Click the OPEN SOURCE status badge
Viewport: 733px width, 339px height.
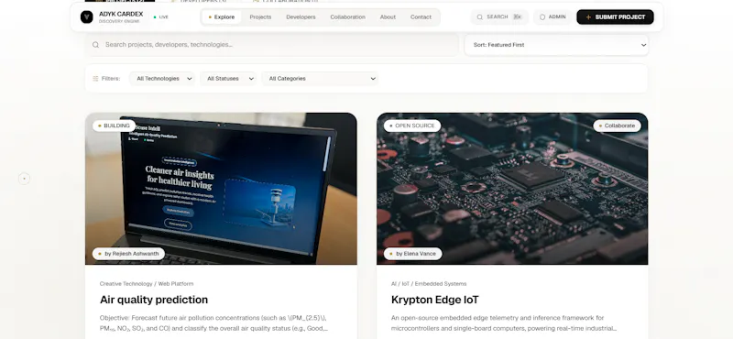(x=412, y=126)
